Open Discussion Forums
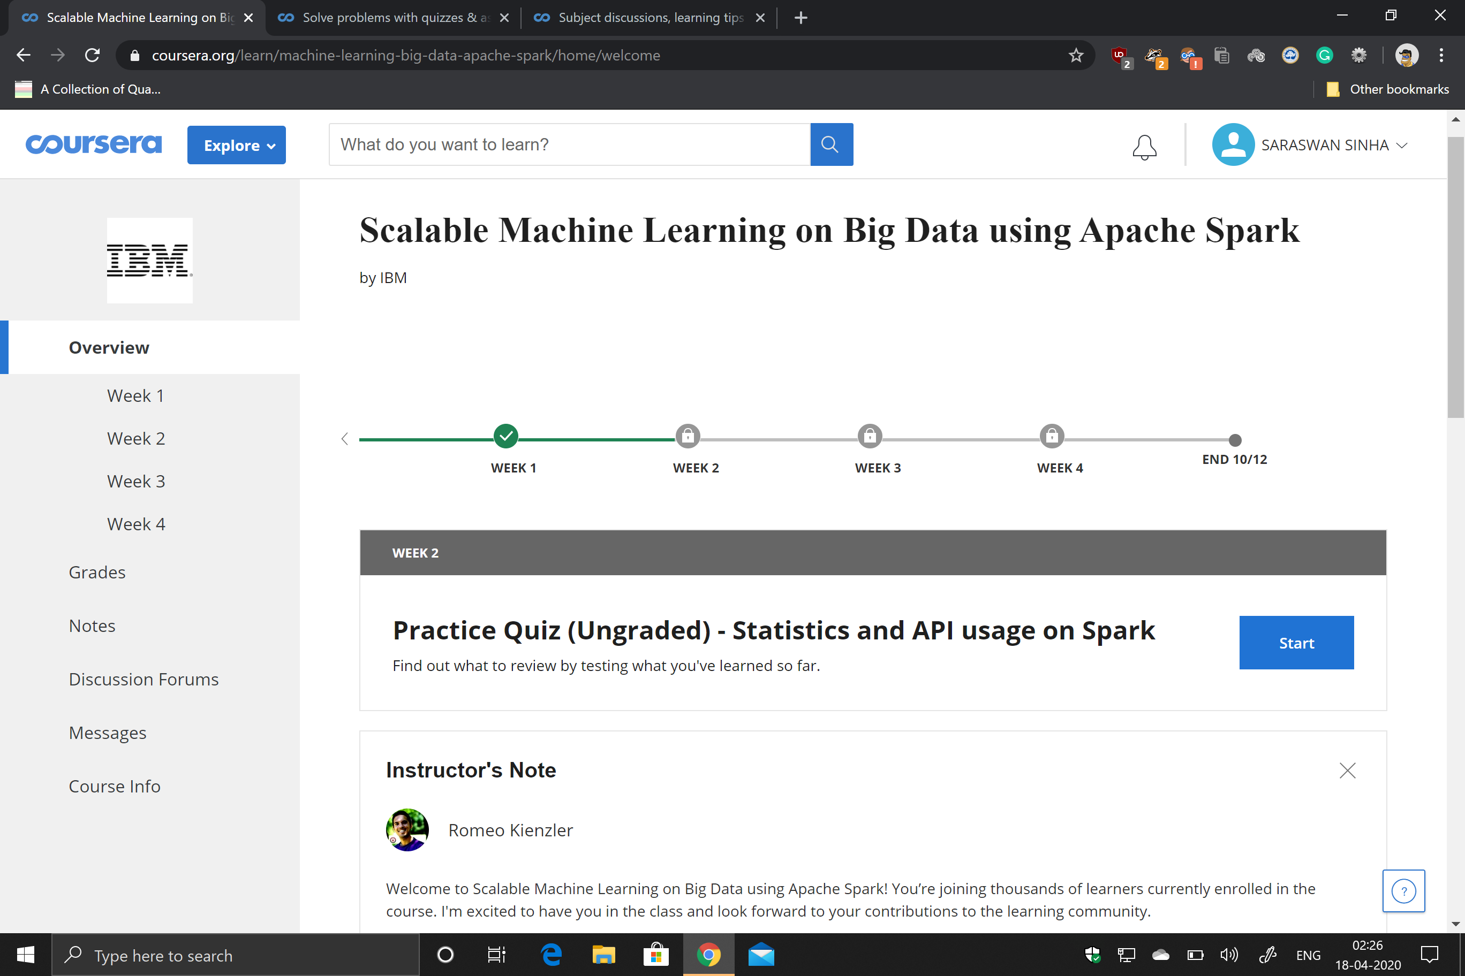This screenshot has width=1465, height=976. (x=144, y=679)
